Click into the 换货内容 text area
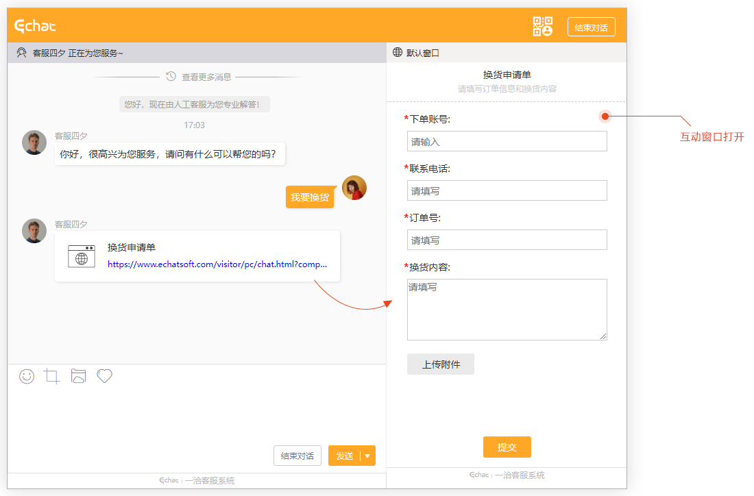 coord(507,309)
